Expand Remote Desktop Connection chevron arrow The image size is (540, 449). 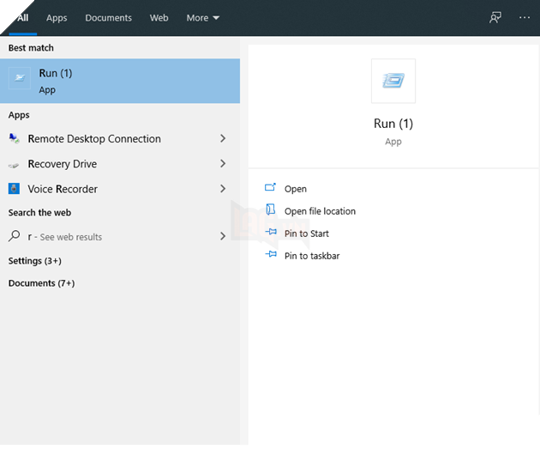point(223,139)
